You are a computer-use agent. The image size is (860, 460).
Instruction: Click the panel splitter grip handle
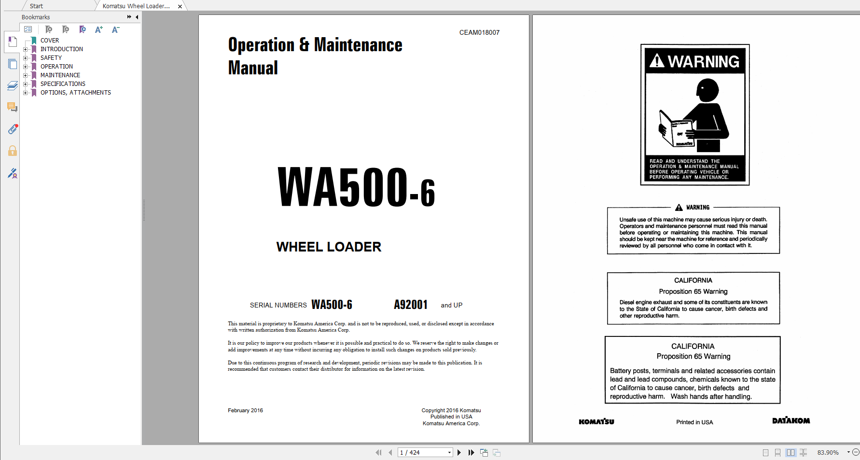tap(143, 210)
